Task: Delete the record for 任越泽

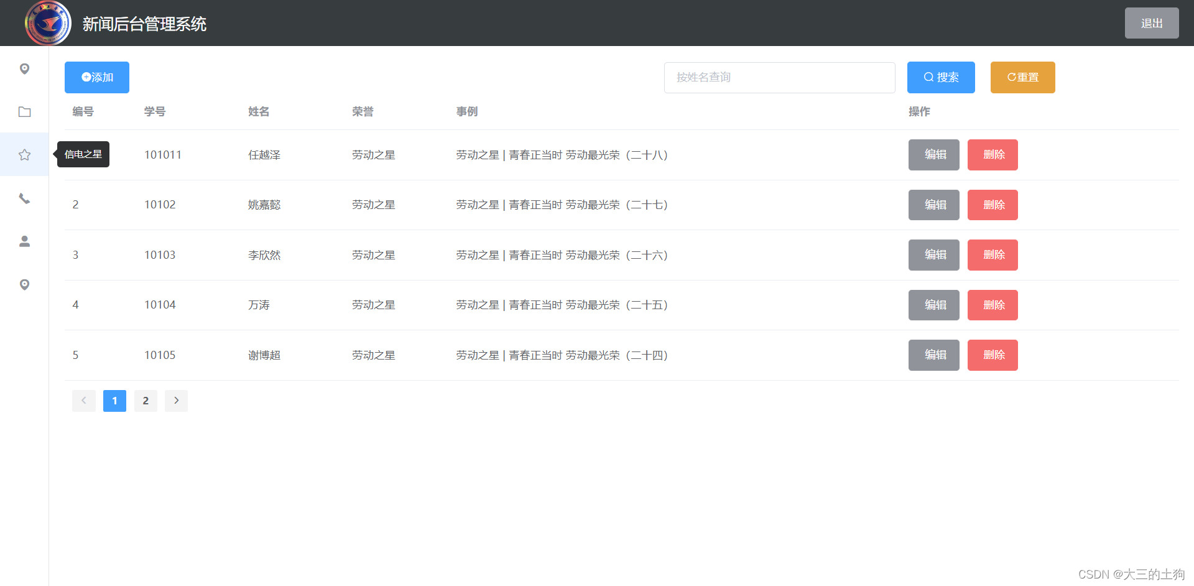Action: [x=993, y=155]
